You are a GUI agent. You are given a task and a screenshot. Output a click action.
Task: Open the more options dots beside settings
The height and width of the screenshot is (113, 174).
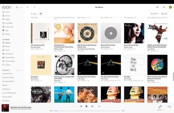[x=21, y=7]
